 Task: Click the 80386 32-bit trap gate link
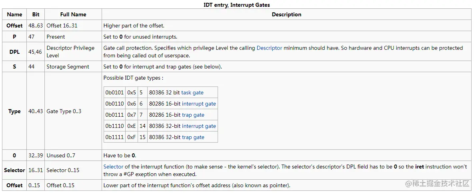point(193,137)
